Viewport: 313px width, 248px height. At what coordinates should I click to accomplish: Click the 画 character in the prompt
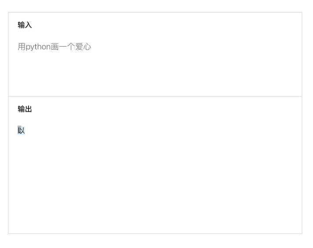point(55,47)
